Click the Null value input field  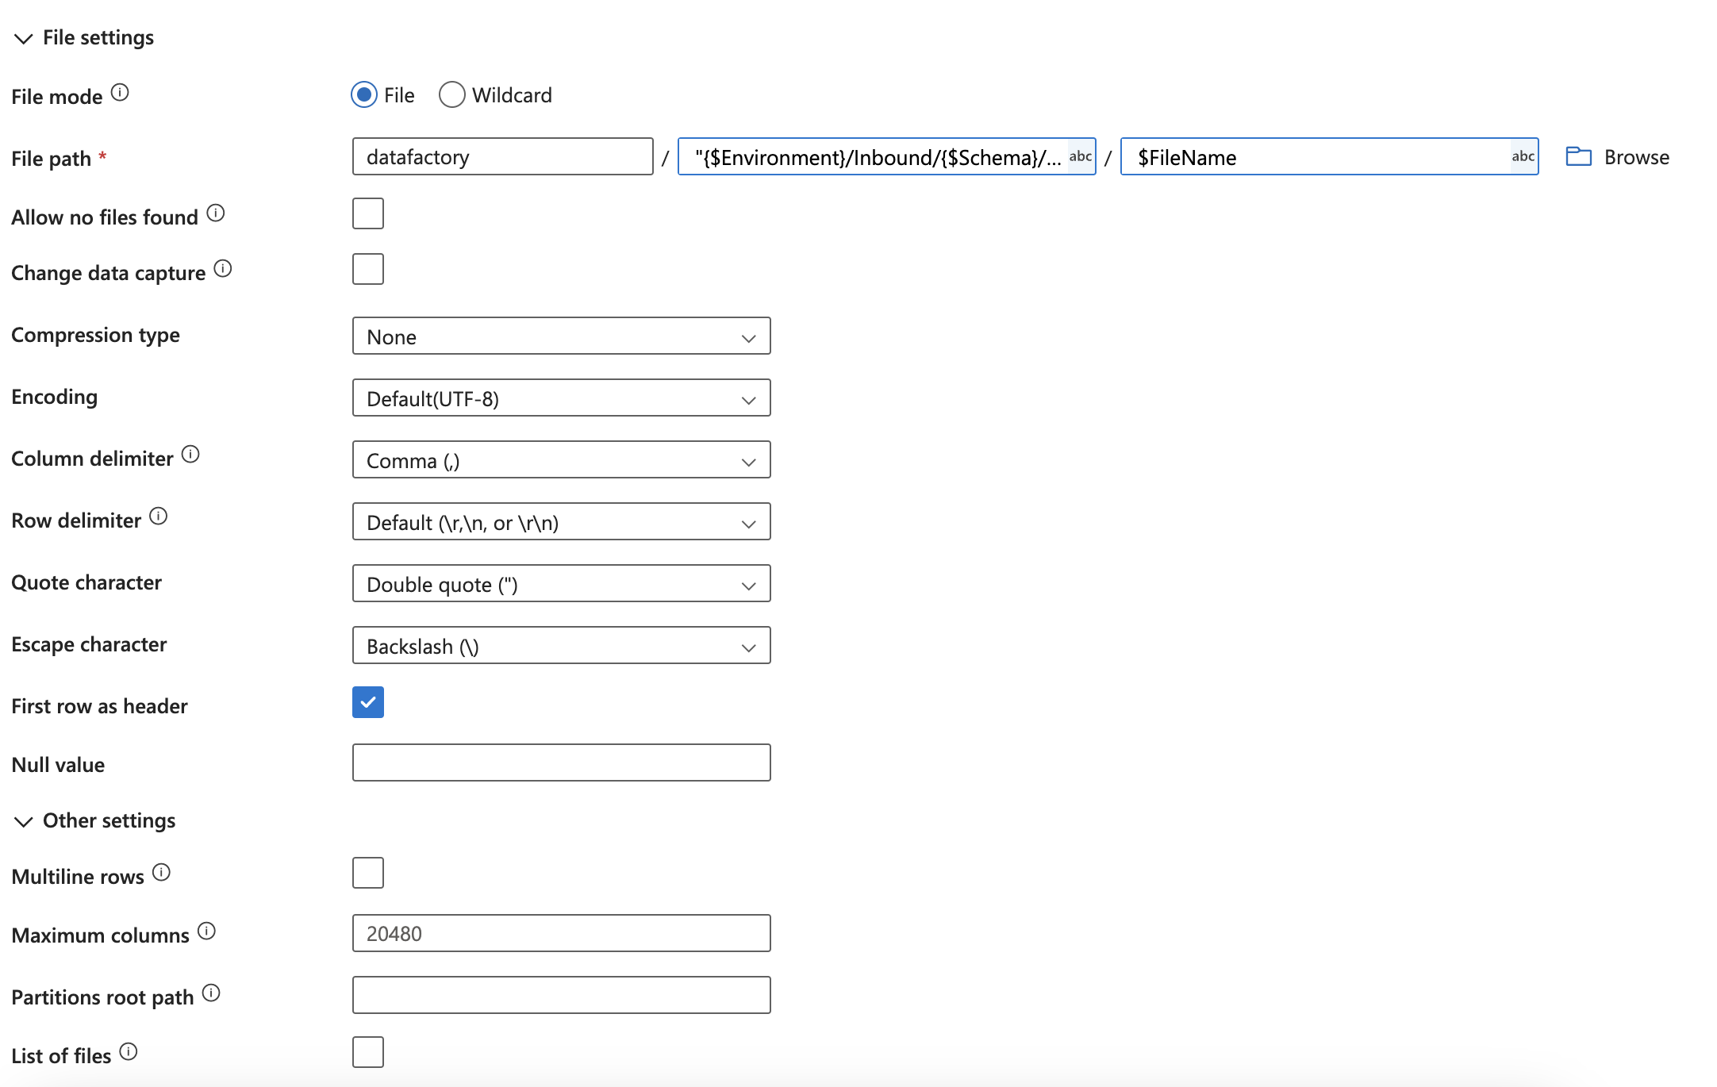tap(561, 762)
